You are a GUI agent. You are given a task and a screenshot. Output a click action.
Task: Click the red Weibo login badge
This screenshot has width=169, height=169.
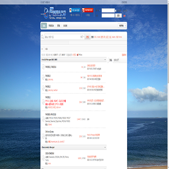tap(88, 10)
